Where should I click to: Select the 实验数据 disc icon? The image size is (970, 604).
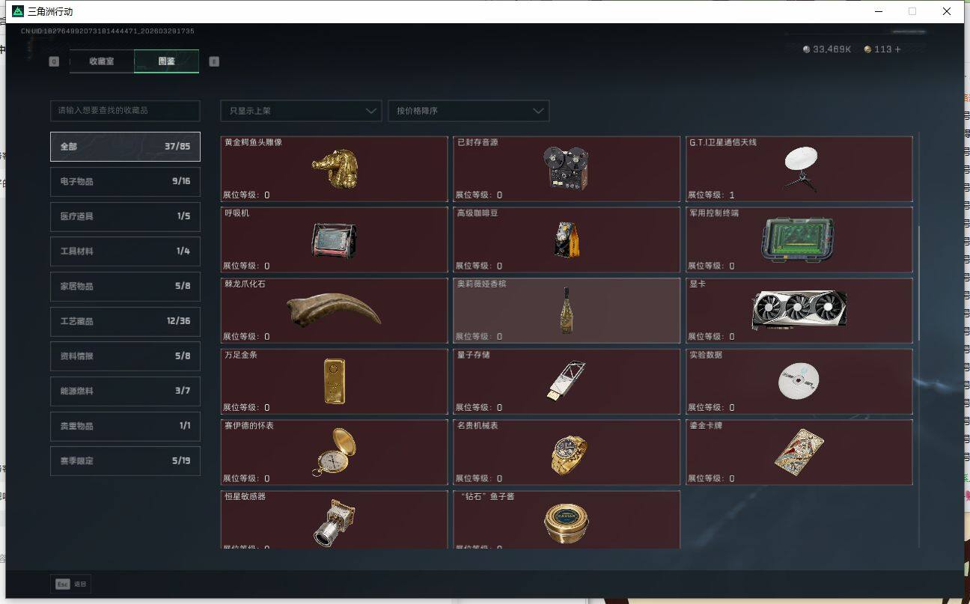tap(799, 382)
